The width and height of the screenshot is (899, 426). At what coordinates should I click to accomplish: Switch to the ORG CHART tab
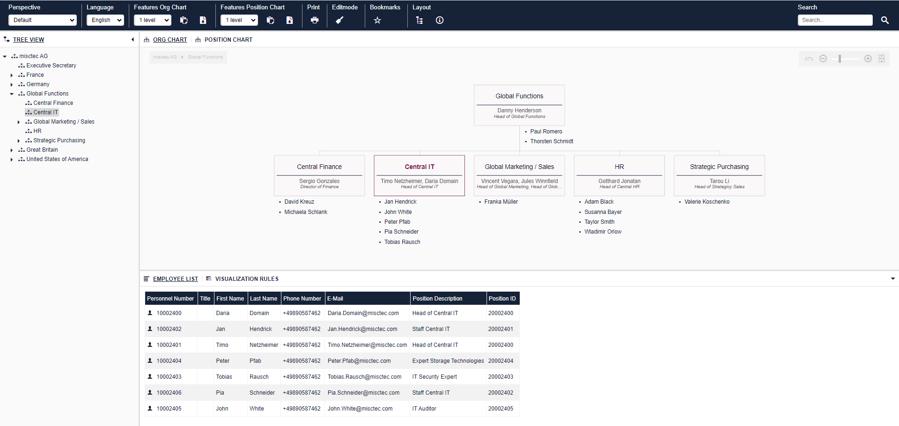pos(170,40)
